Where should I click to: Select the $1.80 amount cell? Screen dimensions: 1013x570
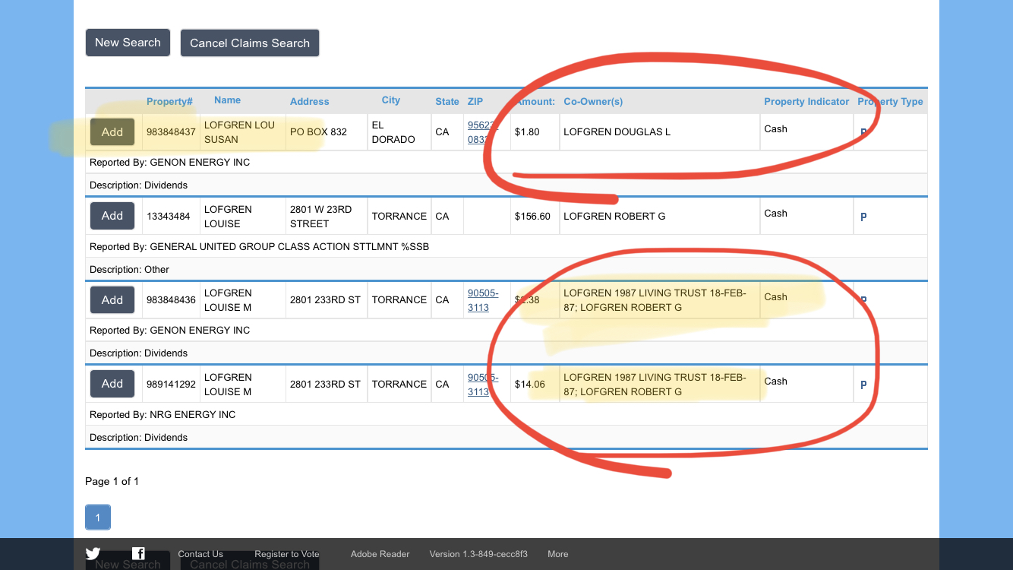(x=535, y=132)
